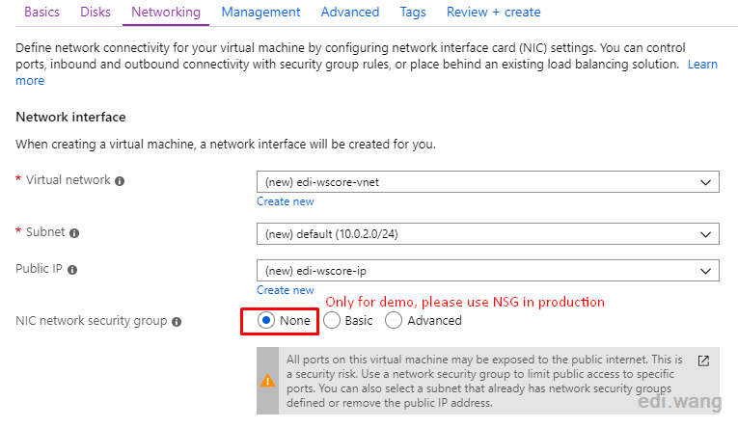The height and width of the screenshot is (427, 738).
Task: Select the None radio button
Action: tap(266, 320)
